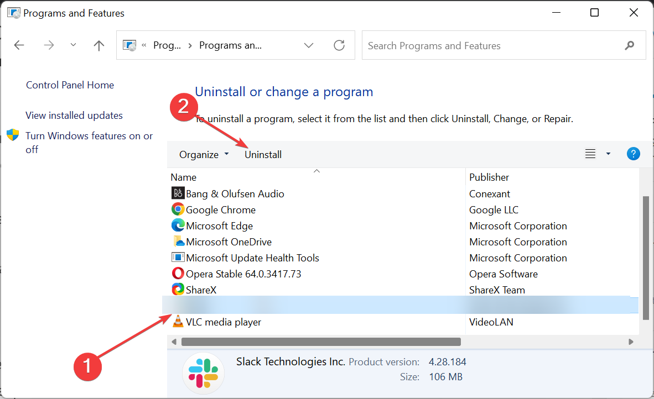Go back with the Back arrow
654x399 pixels.
pos(19,45)
